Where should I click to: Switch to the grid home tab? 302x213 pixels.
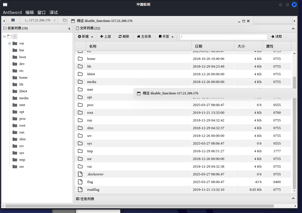pyautogui.click(x=13, y=20)
